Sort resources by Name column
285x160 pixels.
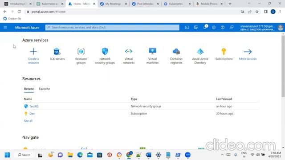pyautogui.click(x=28, y=99)
